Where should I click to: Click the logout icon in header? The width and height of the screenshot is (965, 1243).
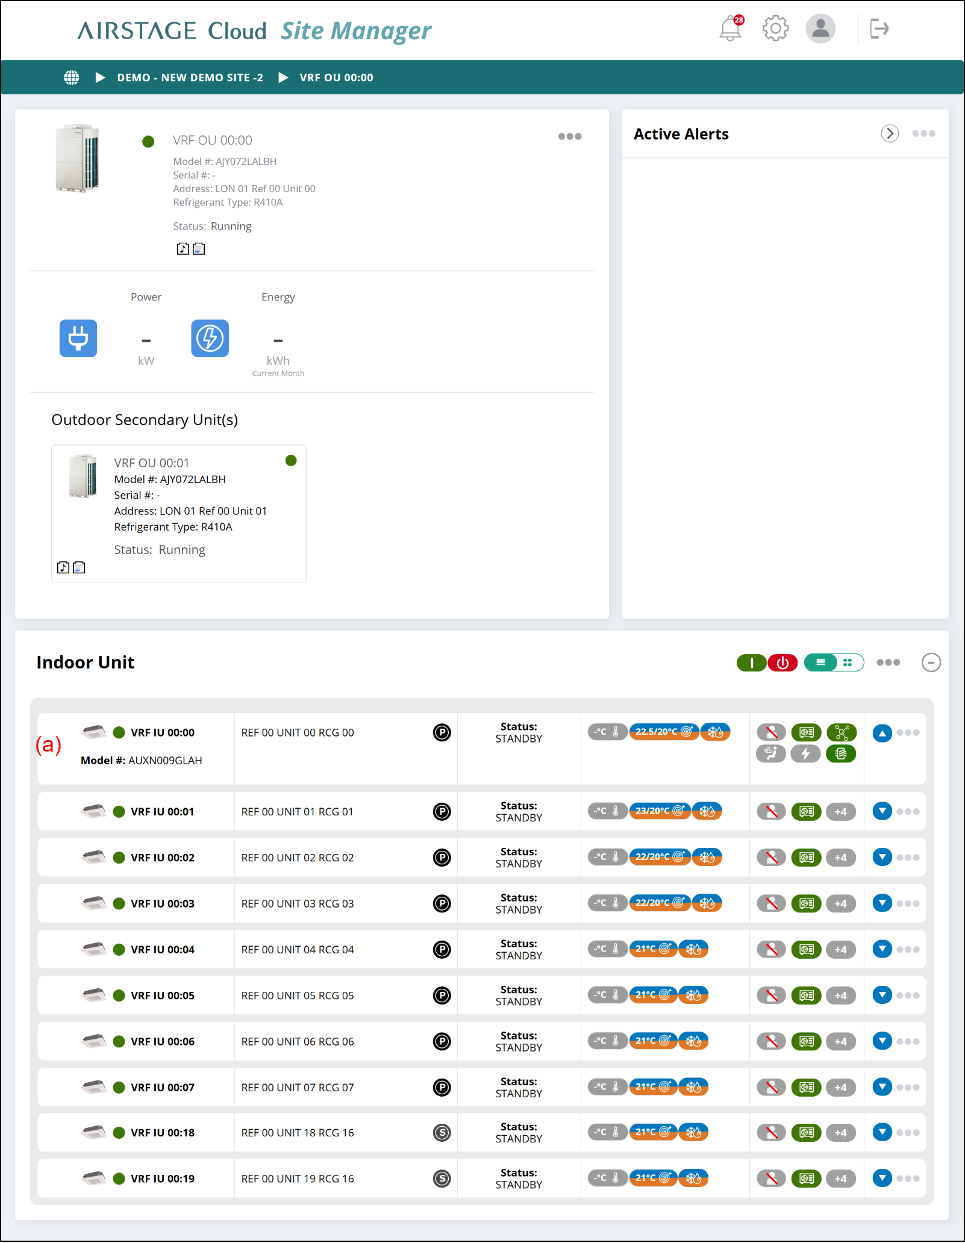(x=879, y=28)
